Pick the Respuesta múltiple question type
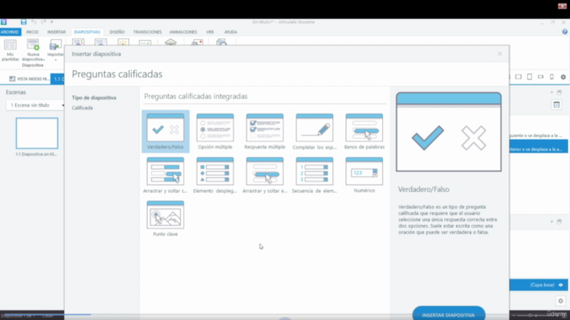Screen dimensions: 570x320 tap(265, 131)
